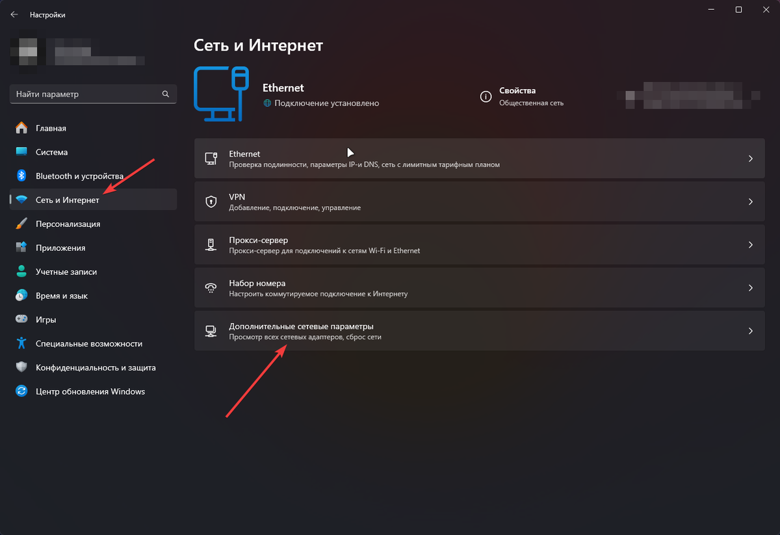Click the Учетные записи person icon
Image resolution: width=780 pixels, height=535 pixels.
pyautogui.click(x=22, y=272)
